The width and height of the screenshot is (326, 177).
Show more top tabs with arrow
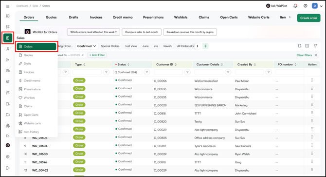pos(290,17)
